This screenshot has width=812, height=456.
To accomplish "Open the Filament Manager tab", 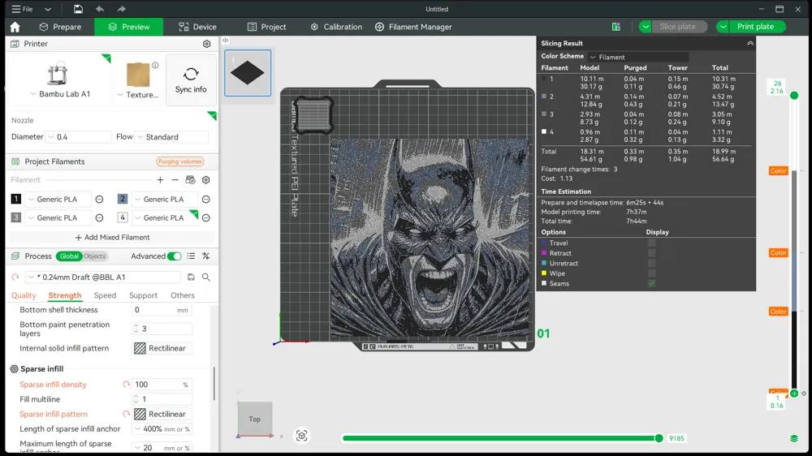I will click(x=413, y=27).
